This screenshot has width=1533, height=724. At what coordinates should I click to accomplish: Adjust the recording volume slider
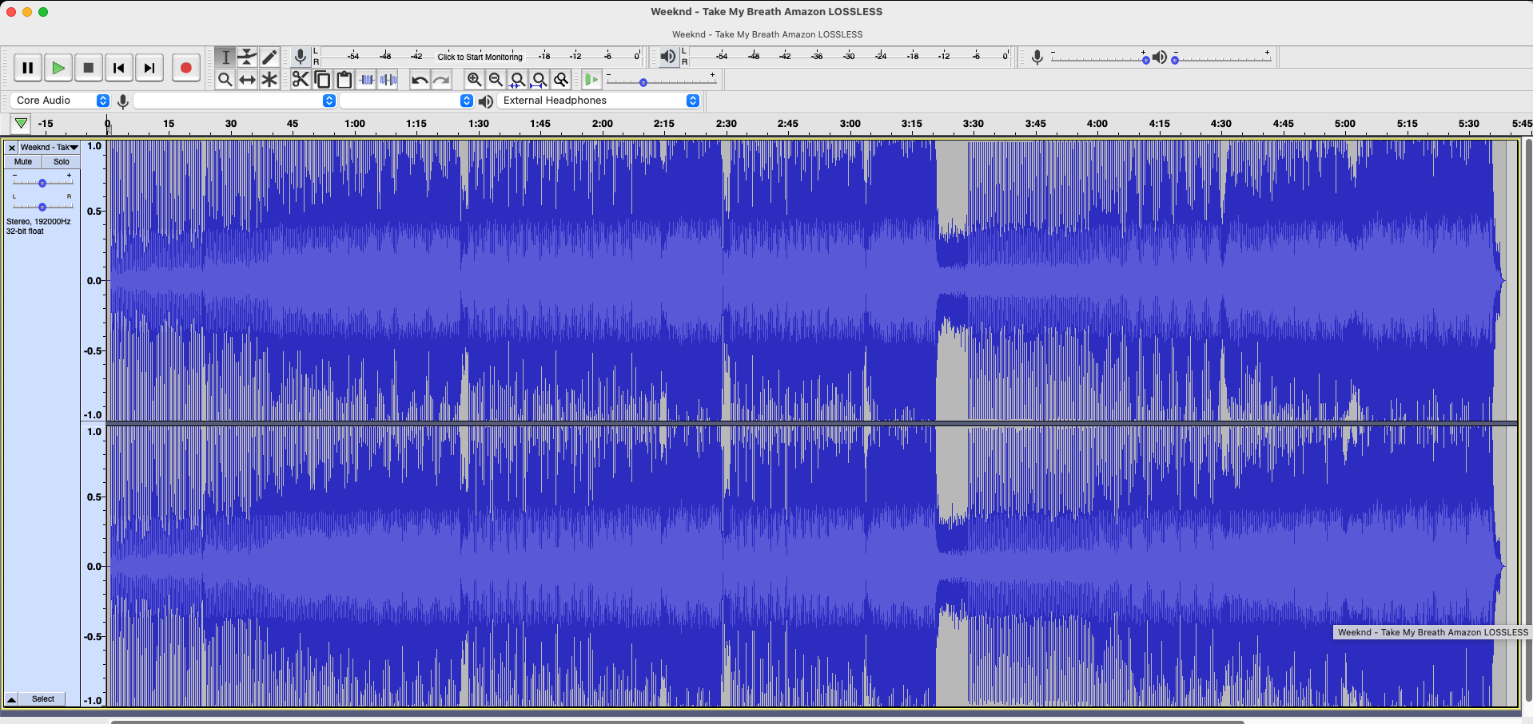1099,57
